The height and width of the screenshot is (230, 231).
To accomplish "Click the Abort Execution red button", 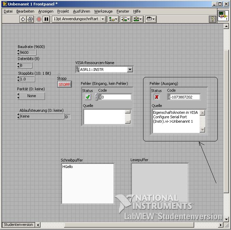I will pyautogui.click(x=39, y=19).
